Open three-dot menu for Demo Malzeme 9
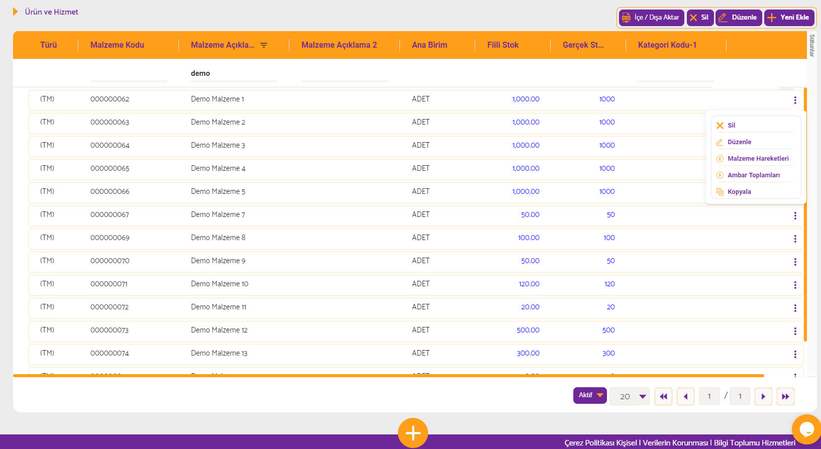821x449 pixels. coord(795,262)
